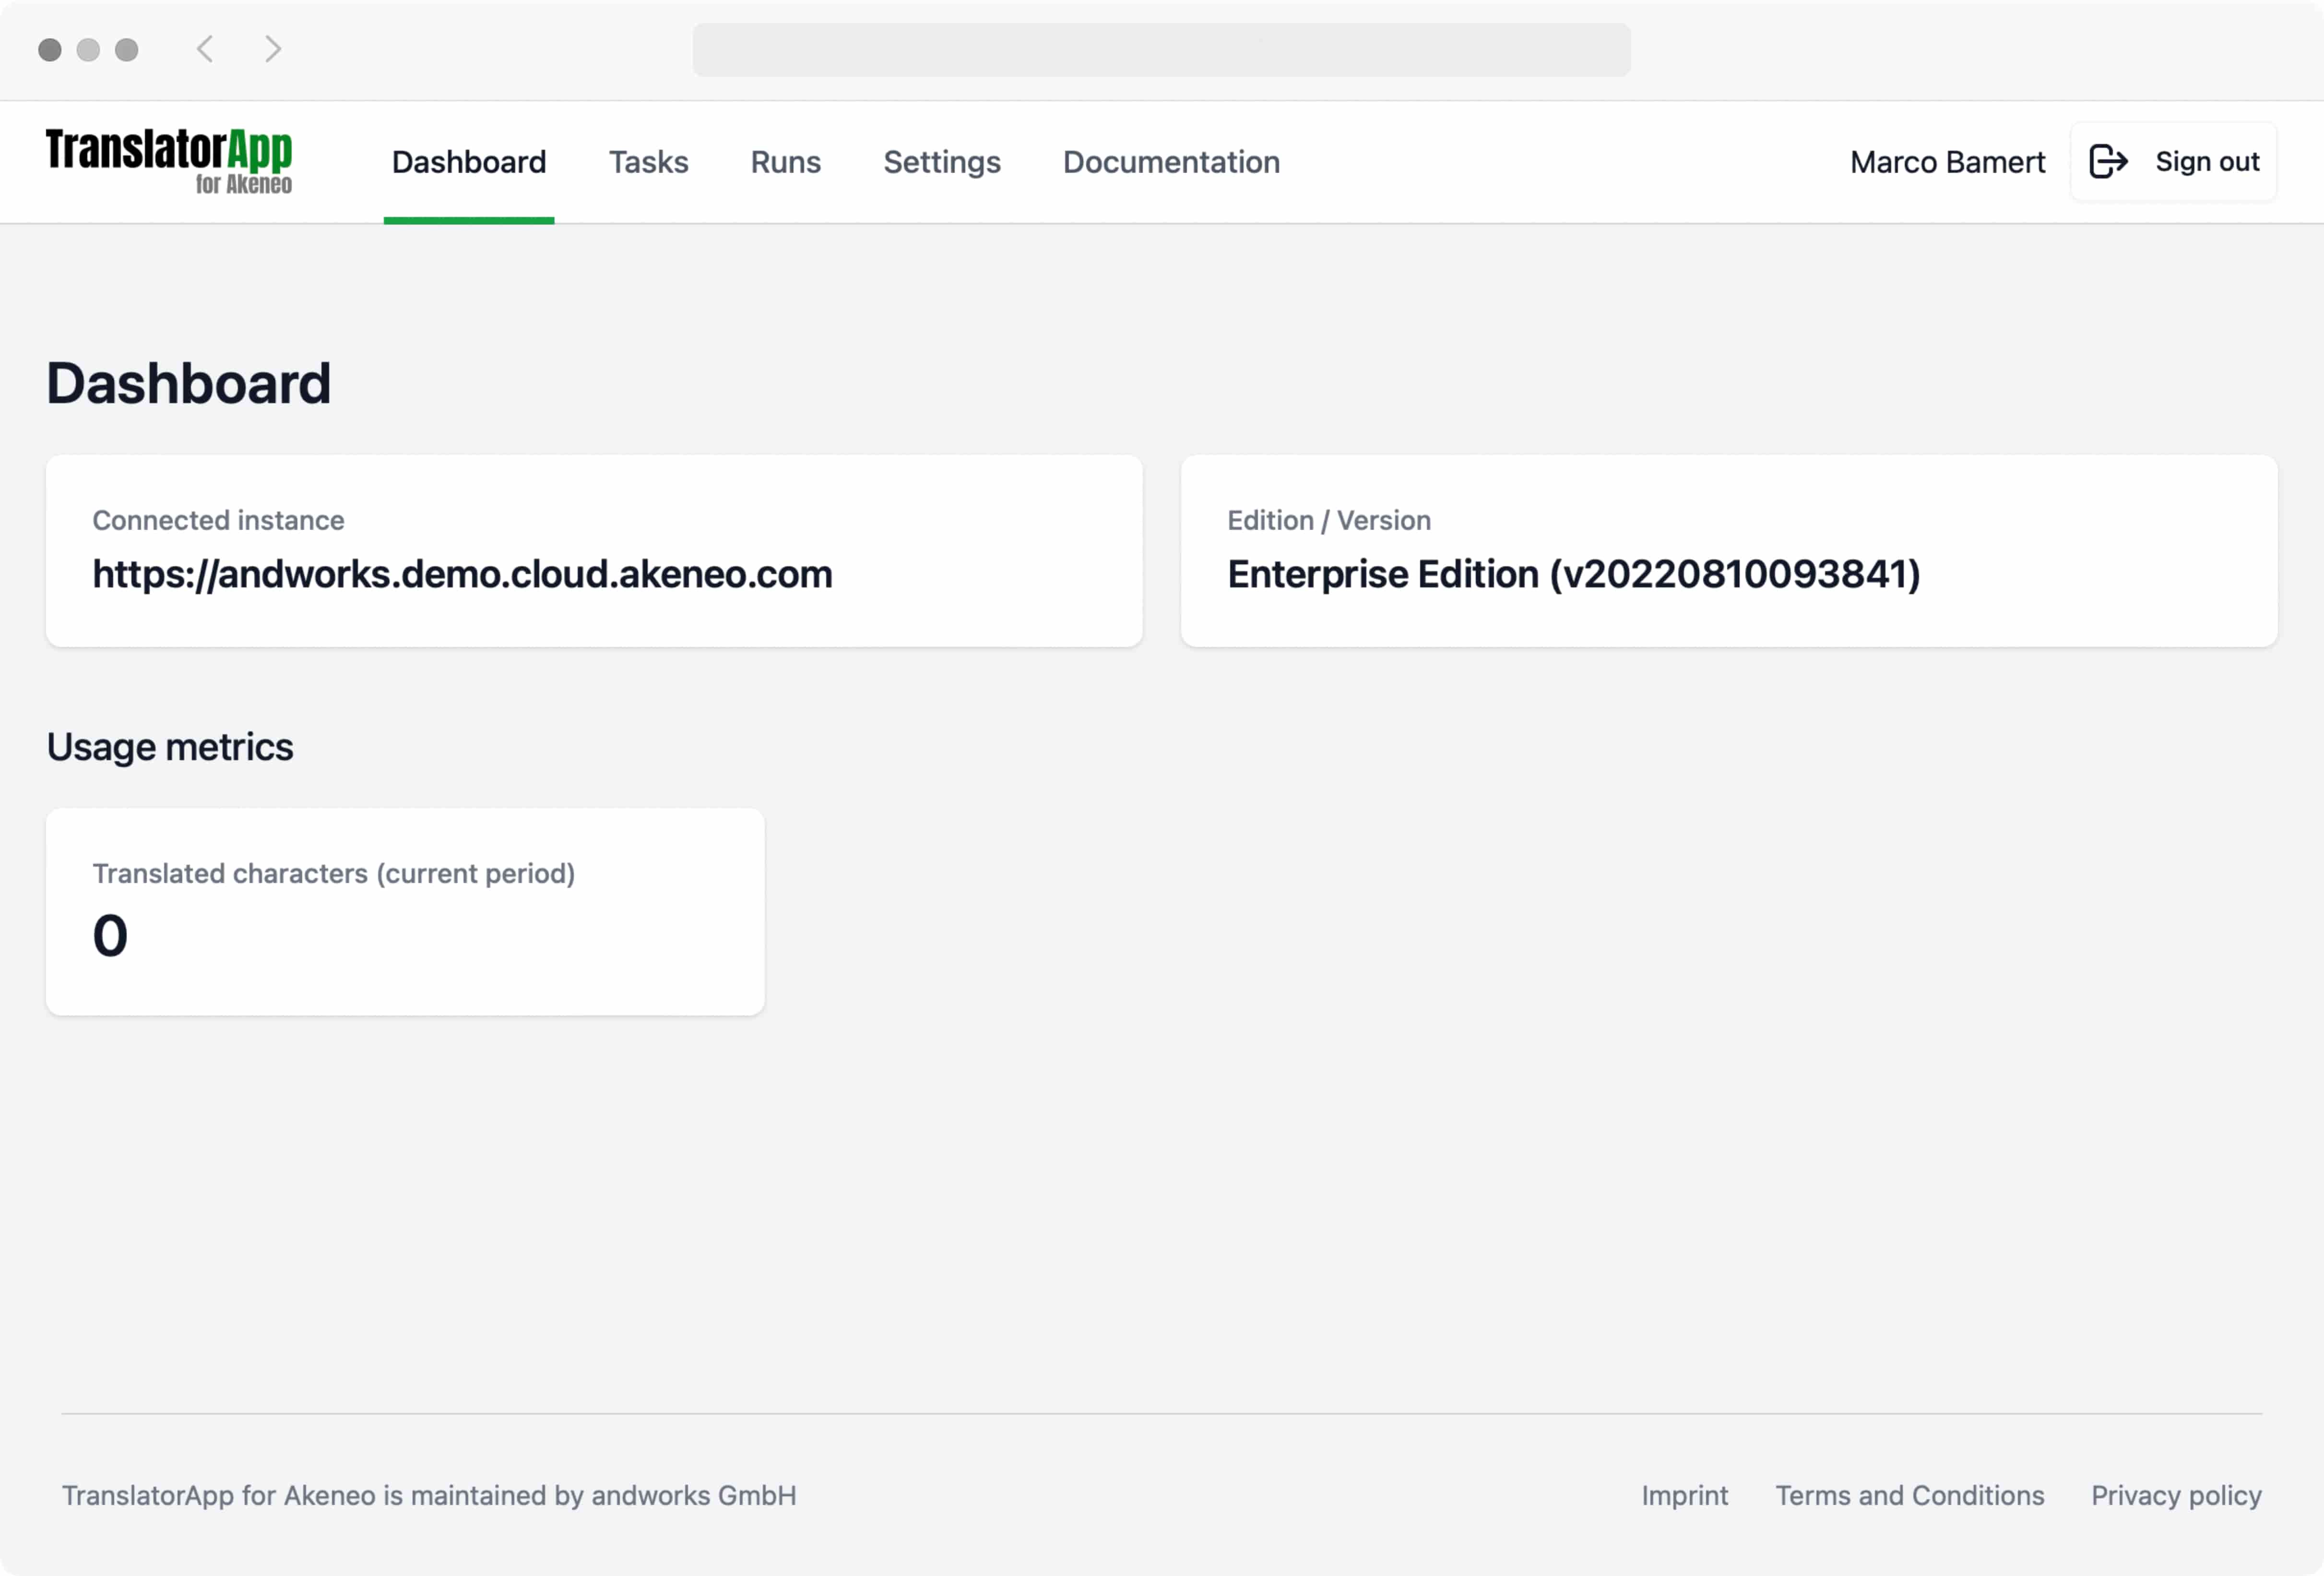Click the browser forward navigation arrow

click(x=272, y=49)
